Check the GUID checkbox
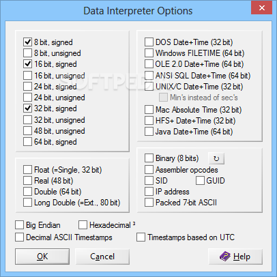277x277 pixels. (x=200, y=181)
